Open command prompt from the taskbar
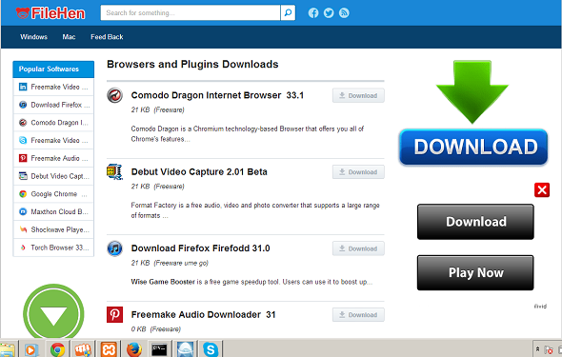This screenshot has width=562, height=357. pyautogui.click(x=159, y=349)
